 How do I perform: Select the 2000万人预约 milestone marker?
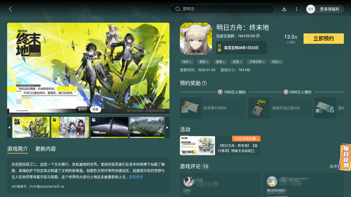tap(298, 92)
